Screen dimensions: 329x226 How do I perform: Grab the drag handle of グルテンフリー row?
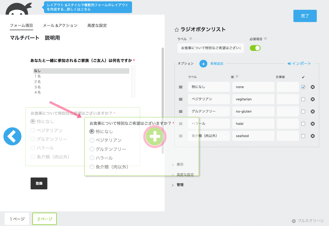[x=181, y=112]
